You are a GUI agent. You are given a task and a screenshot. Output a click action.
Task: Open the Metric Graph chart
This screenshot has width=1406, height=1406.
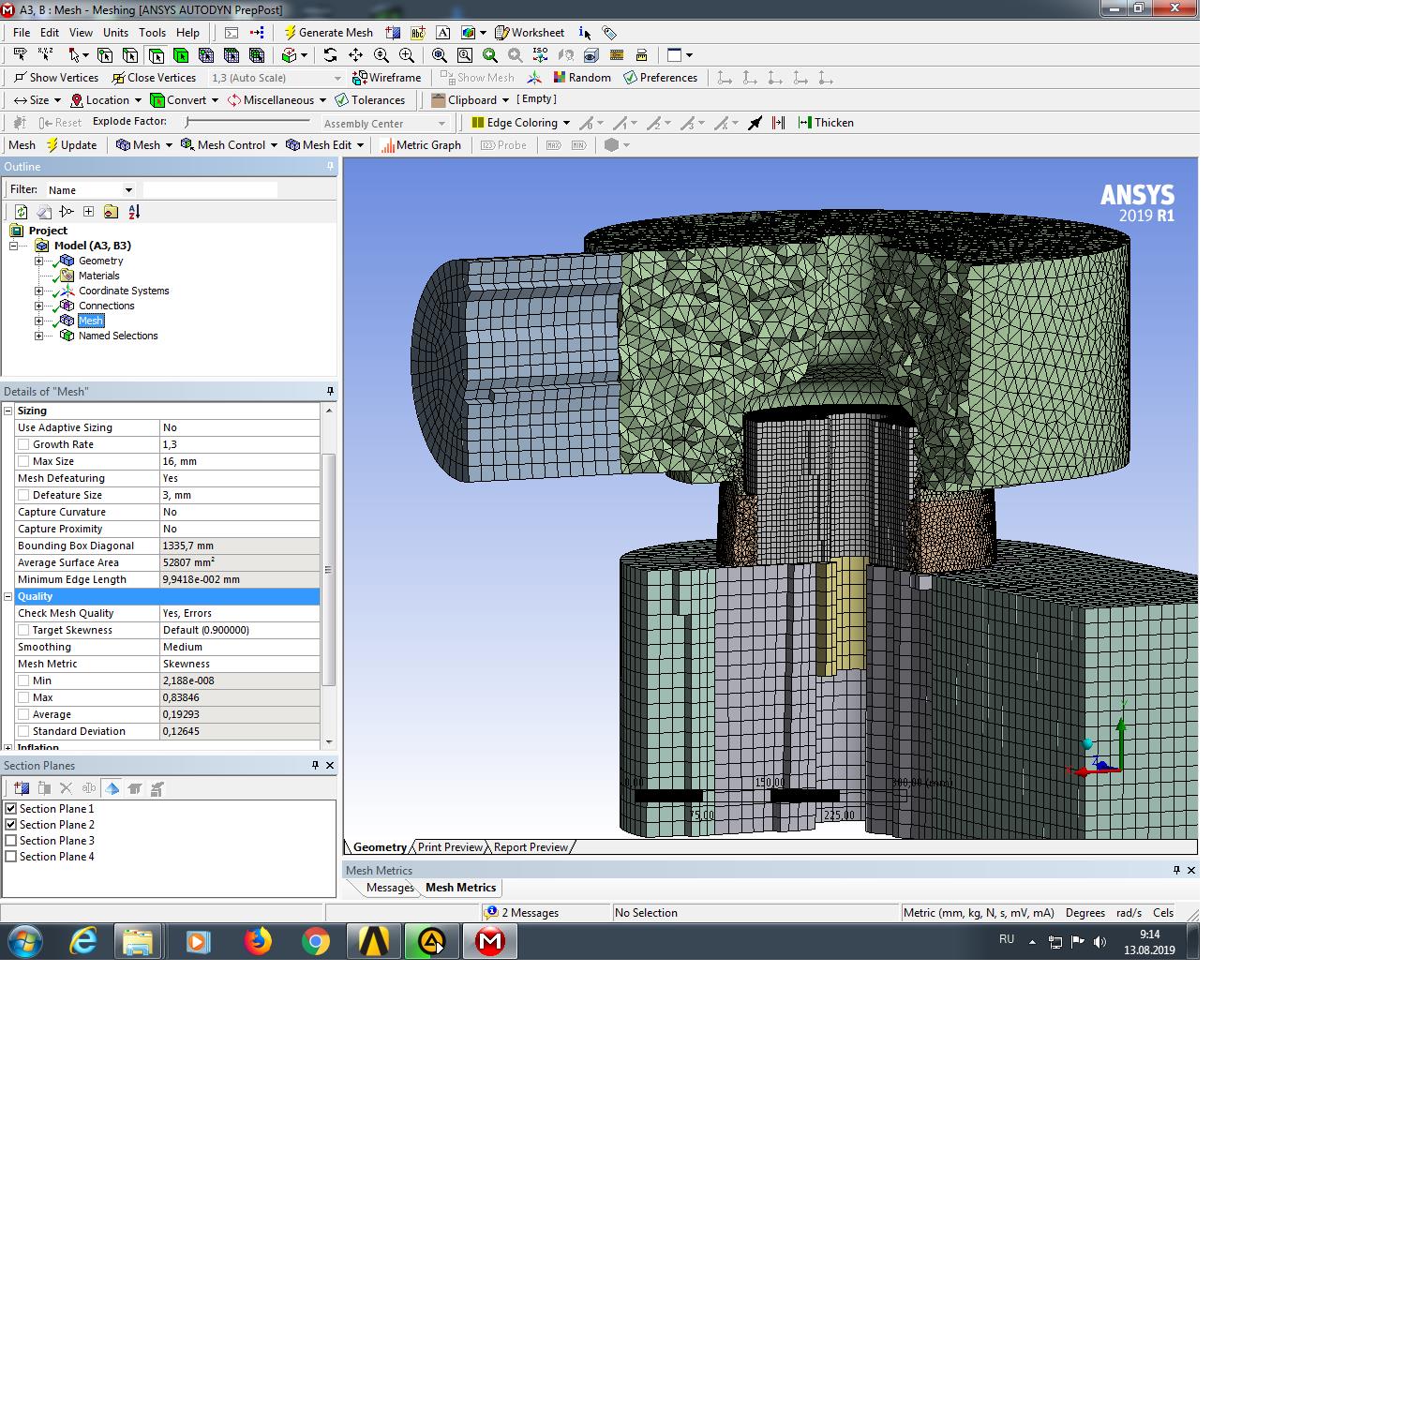[421, 145]
